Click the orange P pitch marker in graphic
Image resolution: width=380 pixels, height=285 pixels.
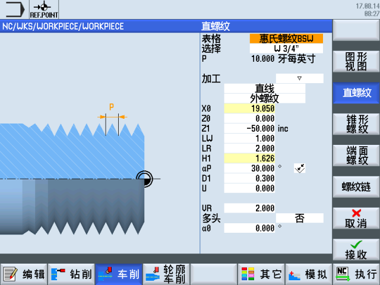(112, 107)
